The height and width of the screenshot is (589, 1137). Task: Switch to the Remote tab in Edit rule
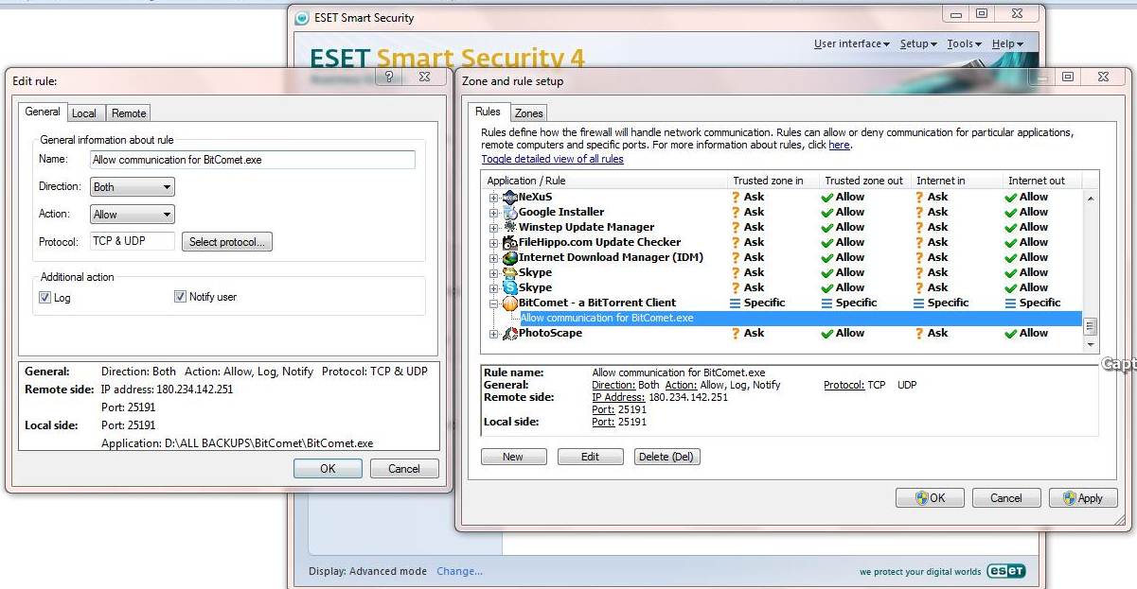pos(129,113)
